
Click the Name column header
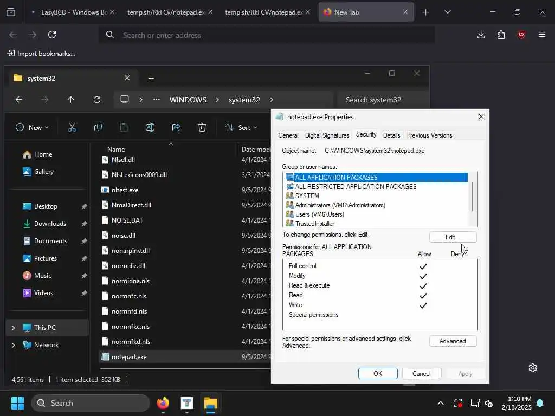(116, 149)
